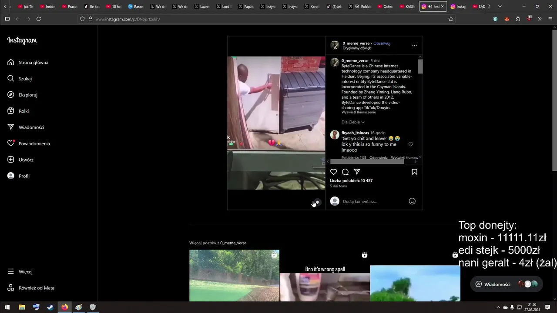Click the Instagram logo
Image resolution: width=557 pixels, height=313 pixels.
pos(22,40)
